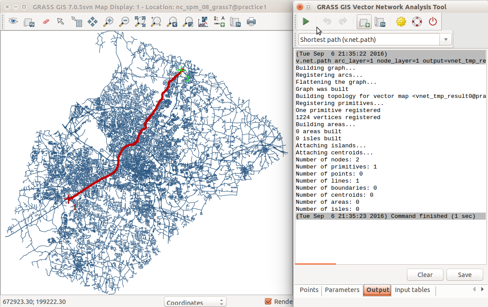Viewport: 488px width, 307px height.
Task: Activate the zoom out magnifier tool
Action: pyautogui.click(x=124, y=21)
